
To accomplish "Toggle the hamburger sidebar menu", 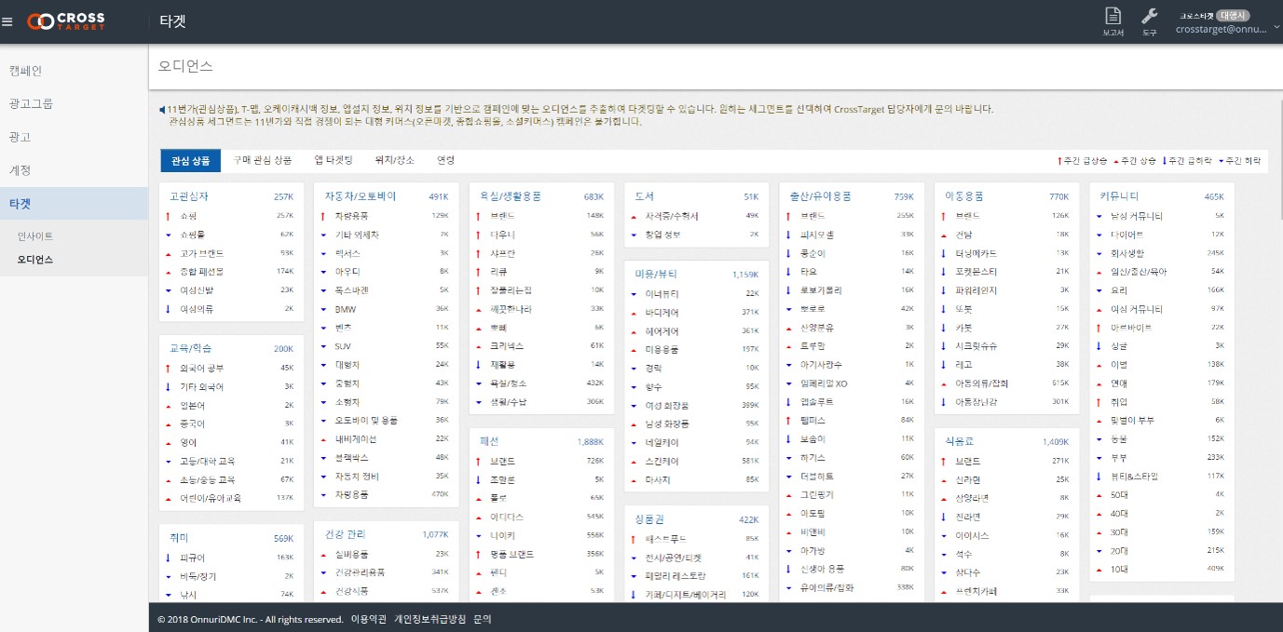I will point(7,21).
